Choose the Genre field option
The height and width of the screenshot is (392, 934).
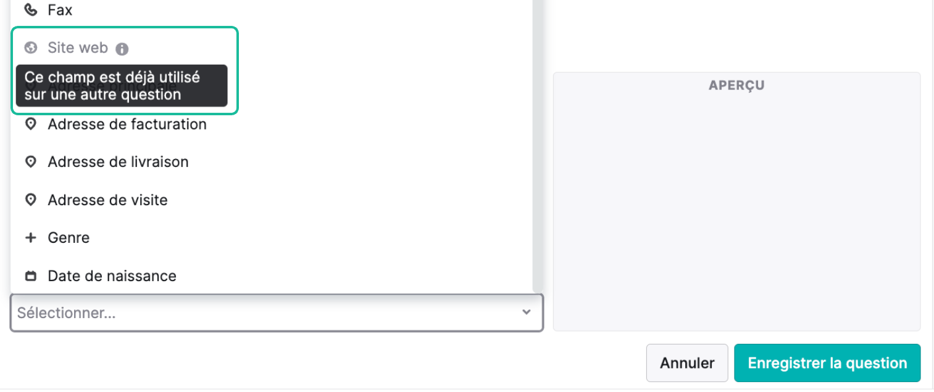point(271,238)
